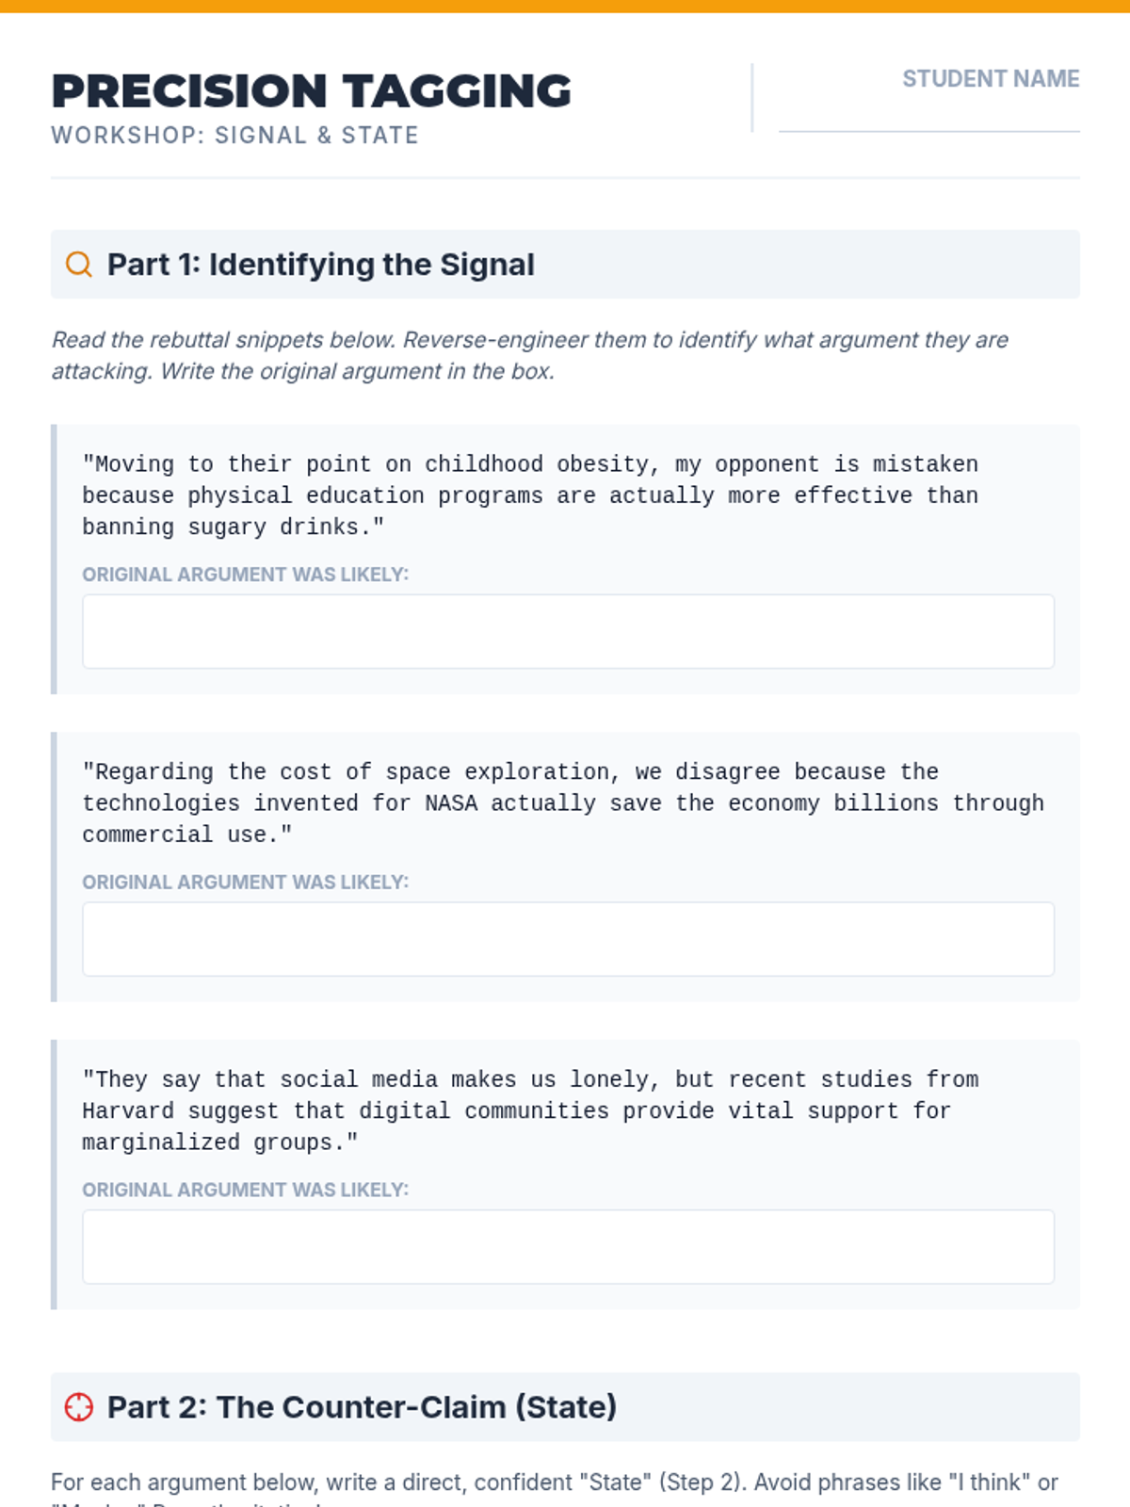Click the orange bar at the page top

(x=565, y=6)
